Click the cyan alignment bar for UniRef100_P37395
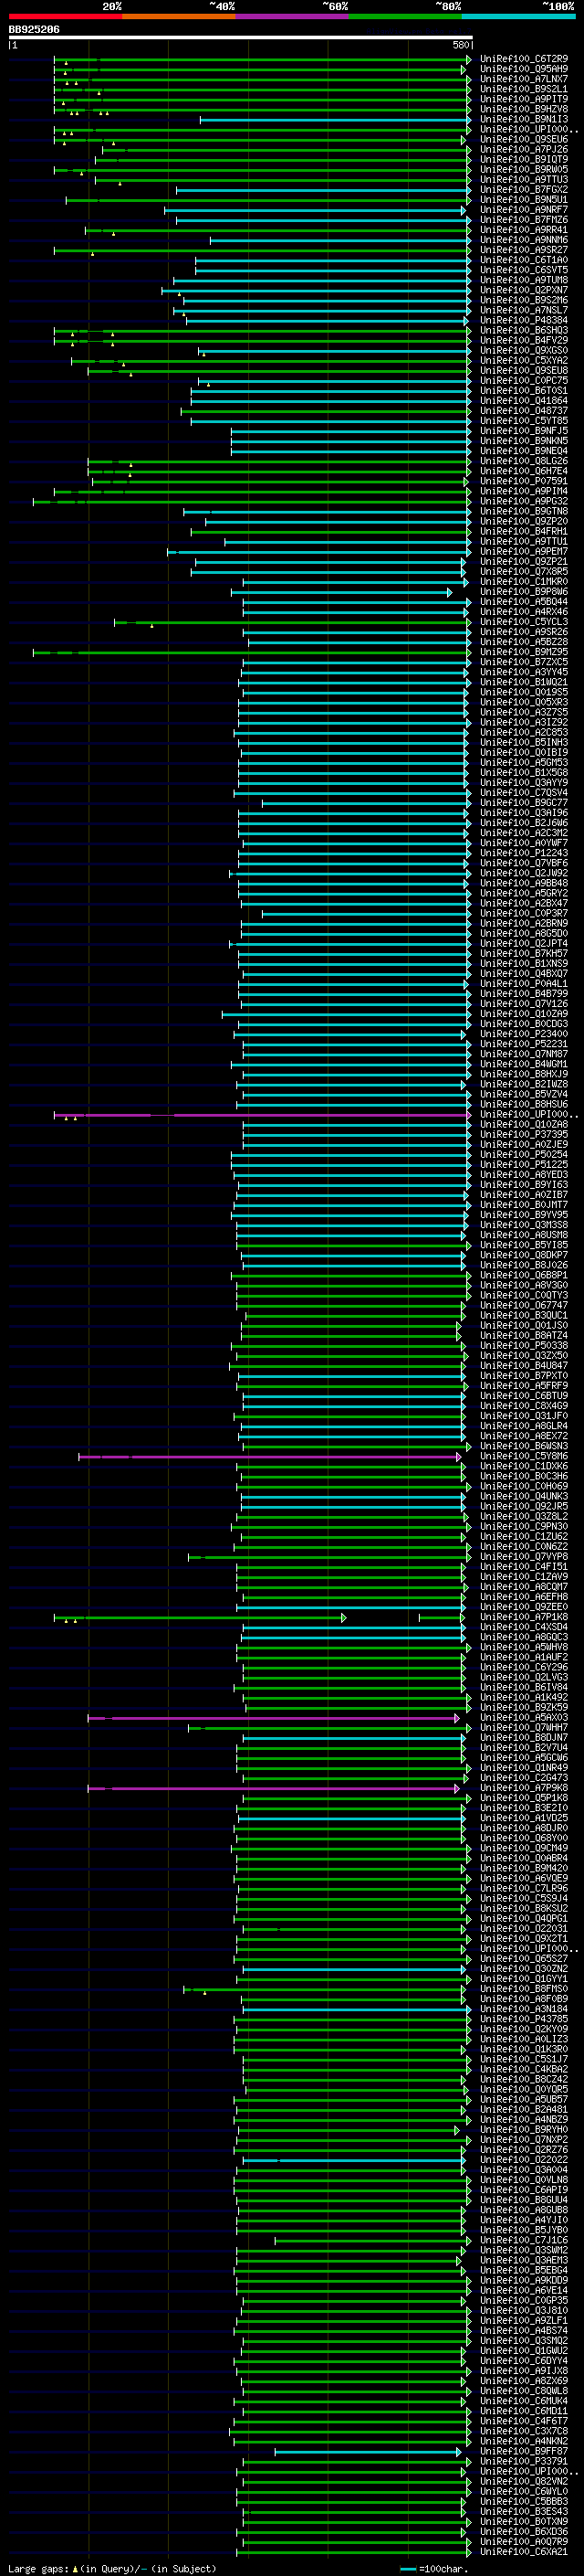Screen dimensions: 584x2576 [357, 1135]
